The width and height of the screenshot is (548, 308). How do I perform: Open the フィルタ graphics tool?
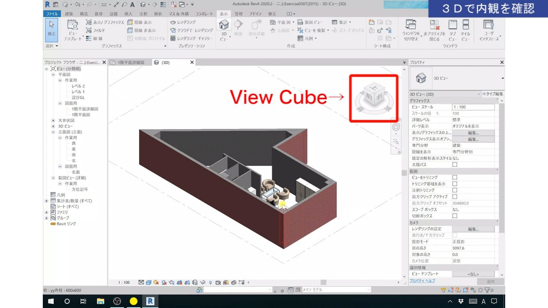pos(98,30)
